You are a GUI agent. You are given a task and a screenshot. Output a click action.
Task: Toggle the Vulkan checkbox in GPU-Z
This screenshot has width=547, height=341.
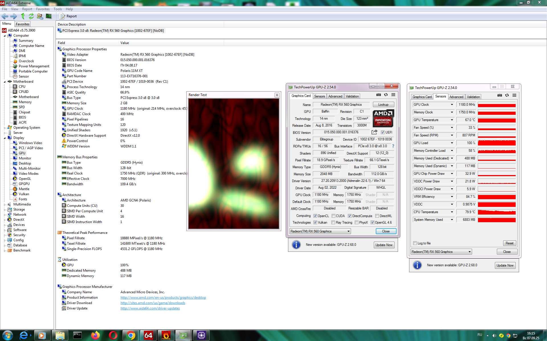315,223
